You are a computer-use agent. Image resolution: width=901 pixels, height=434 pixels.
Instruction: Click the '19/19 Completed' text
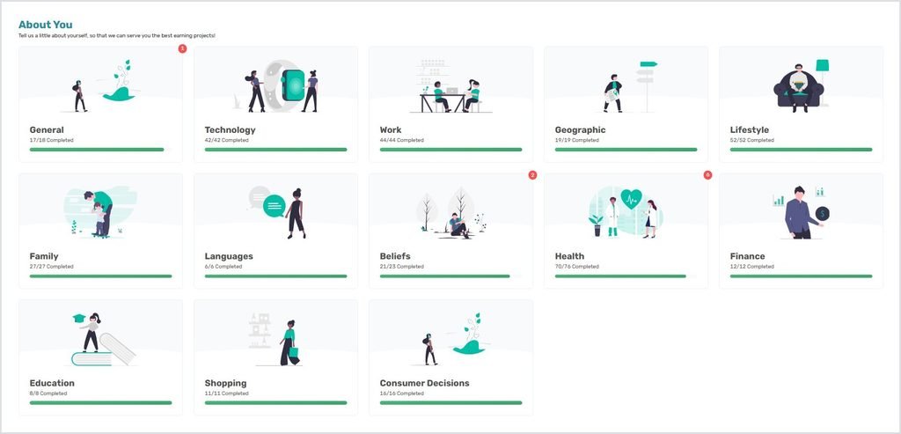[x=576, y=140]
